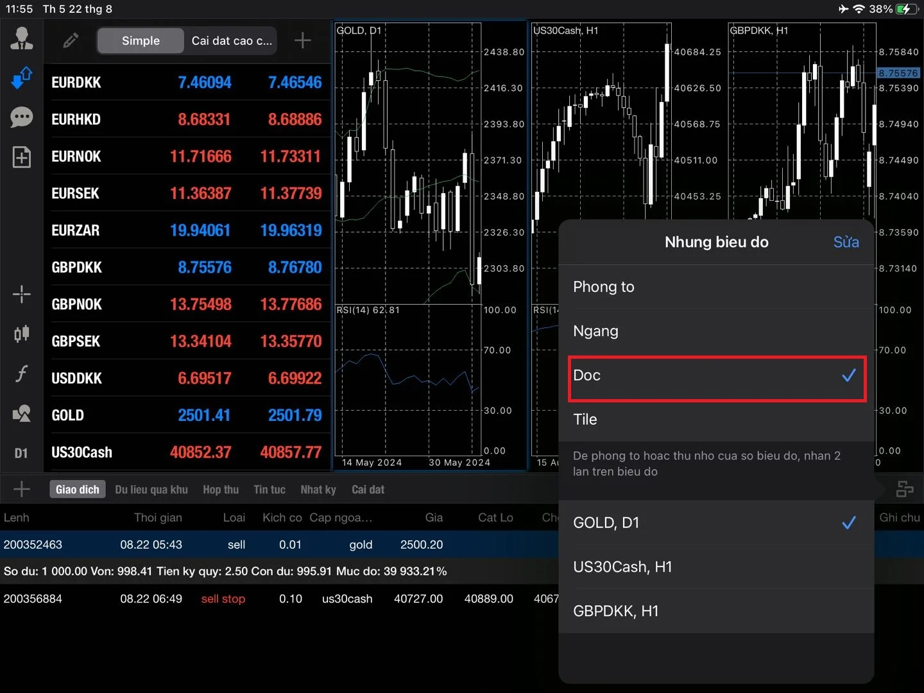
Task: Tap the RSI(14) 62.81 indicator label
Action: pyautogui.click(x=368, y=310)
